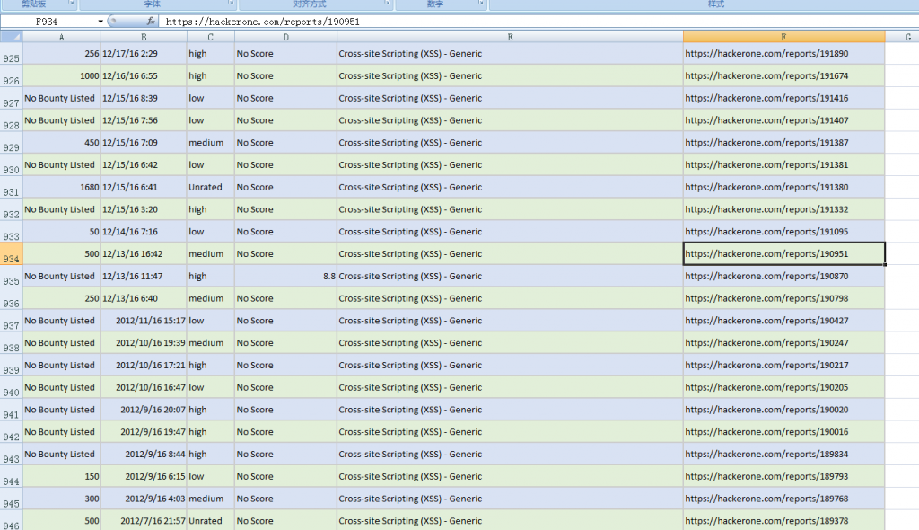Image resolution: width=919 pixels, height=530 pixels.
Task: Select the bounty cell with 300
Action: 62,499
